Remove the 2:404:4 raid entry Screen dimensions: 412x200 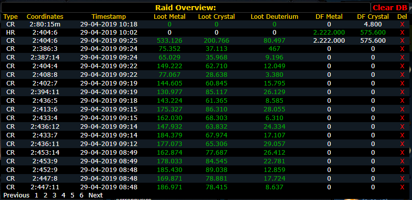(402, 66)
